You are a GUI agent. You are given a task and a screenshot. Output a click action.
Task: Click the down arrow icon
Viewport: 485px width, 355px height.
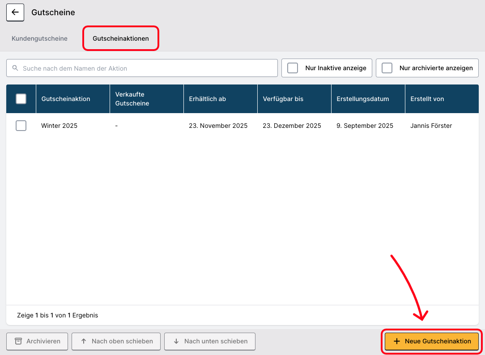(x=176, y=341)
